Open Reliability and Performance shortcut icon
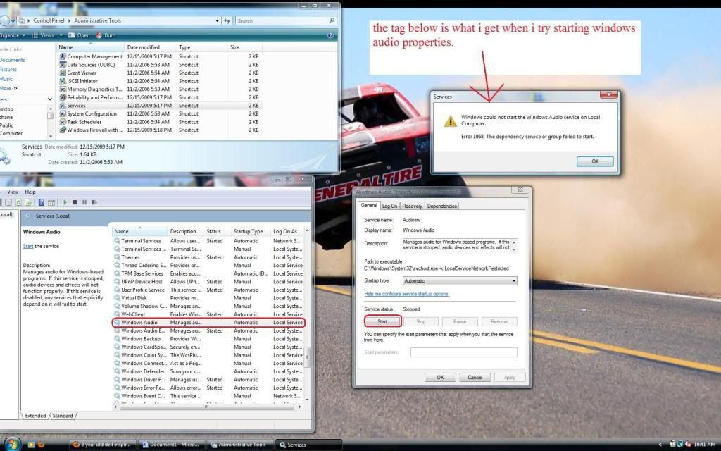 63,97
